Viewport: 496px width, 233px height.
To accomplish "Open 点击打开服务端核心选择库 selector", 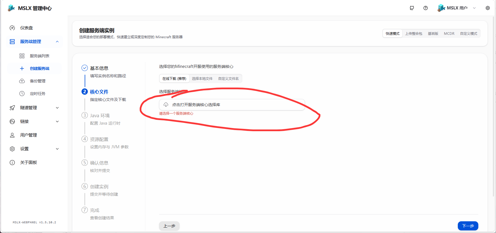I will 232,105.
